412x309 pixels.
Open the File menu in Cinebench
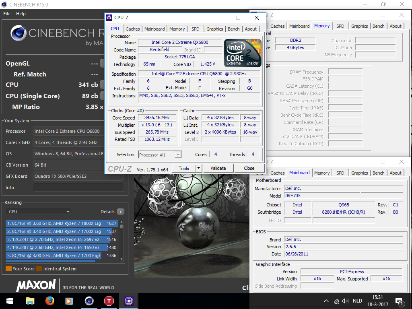tap(7, 14)
